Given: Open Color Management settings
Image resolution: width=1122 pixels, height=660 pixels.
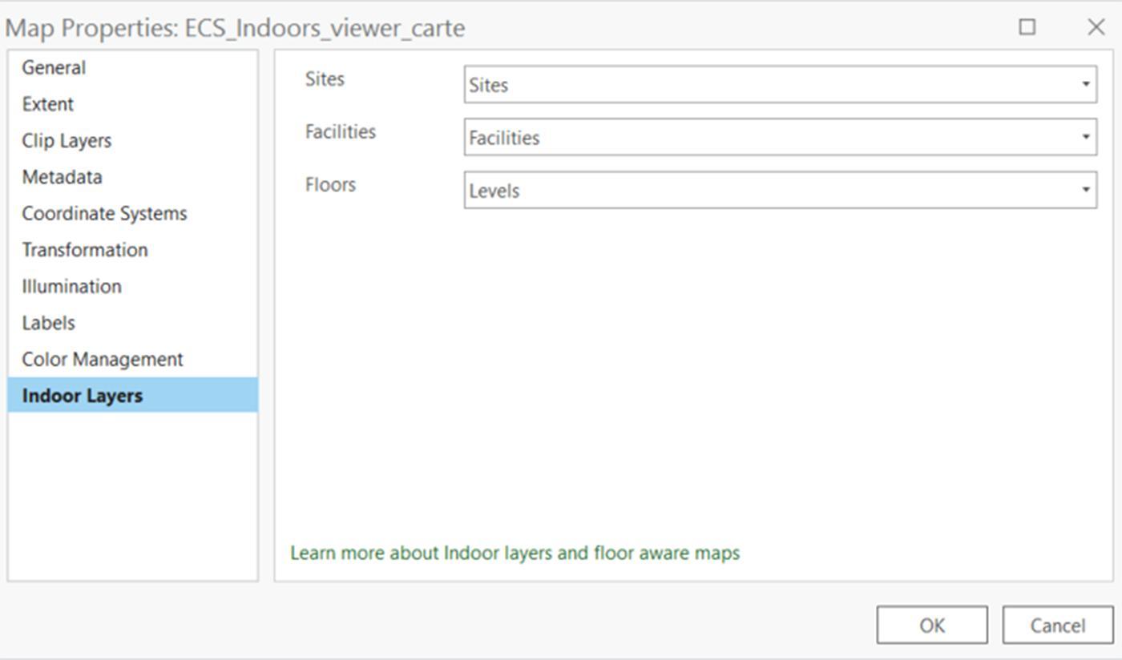Looking at the screenshot, I should click(103, 360).
